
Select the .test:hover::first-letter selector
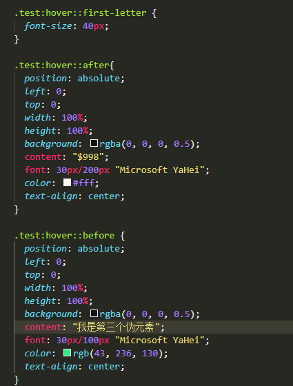(80, 13)
